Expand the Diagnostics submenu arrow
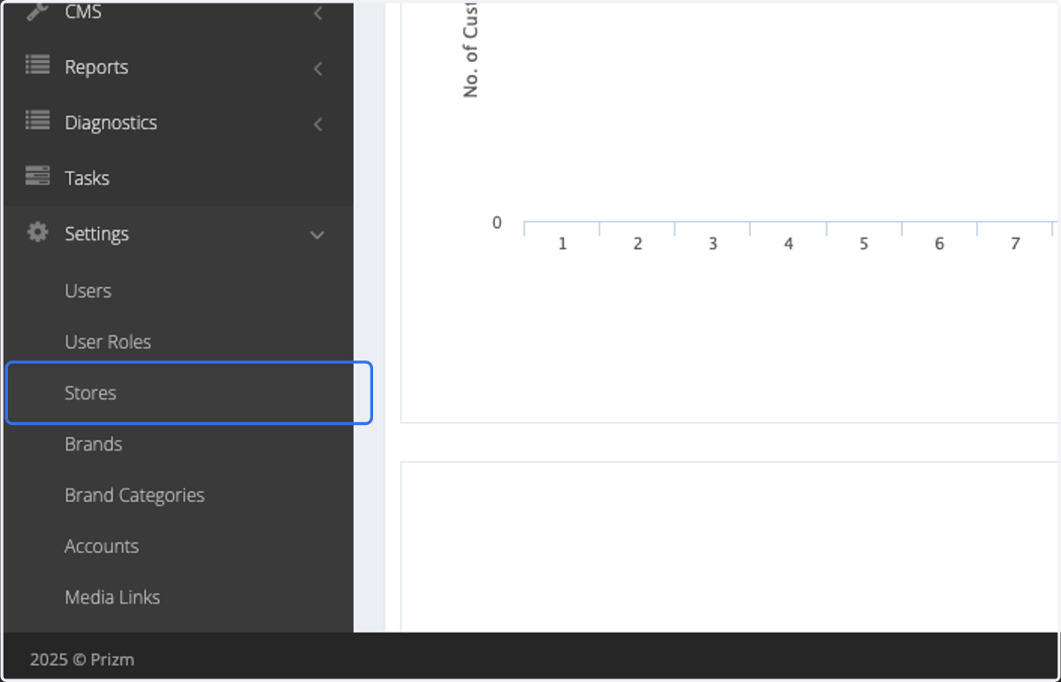 [x=317, y=124]
